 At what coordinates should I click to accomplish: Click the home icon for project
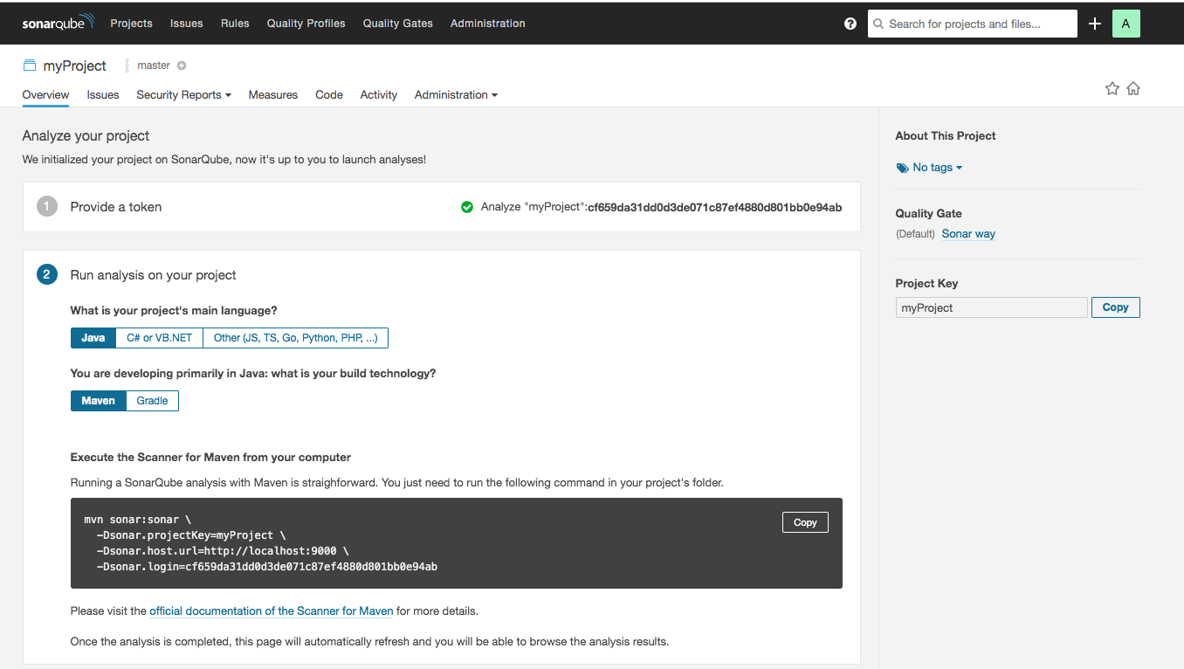coord(1133,88)
